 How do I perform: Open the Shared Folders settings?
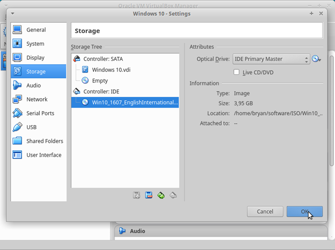38,141
